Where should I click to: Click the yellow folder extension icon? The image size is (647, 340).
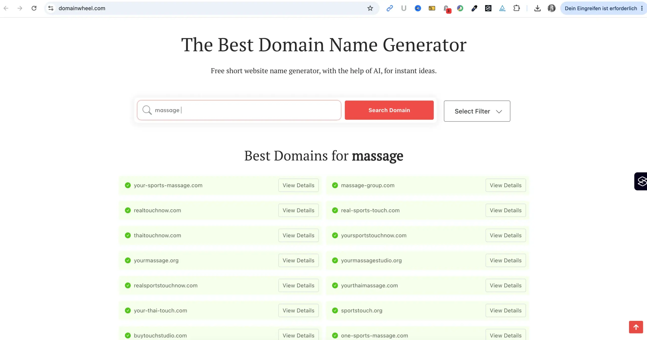click(432, 8)
